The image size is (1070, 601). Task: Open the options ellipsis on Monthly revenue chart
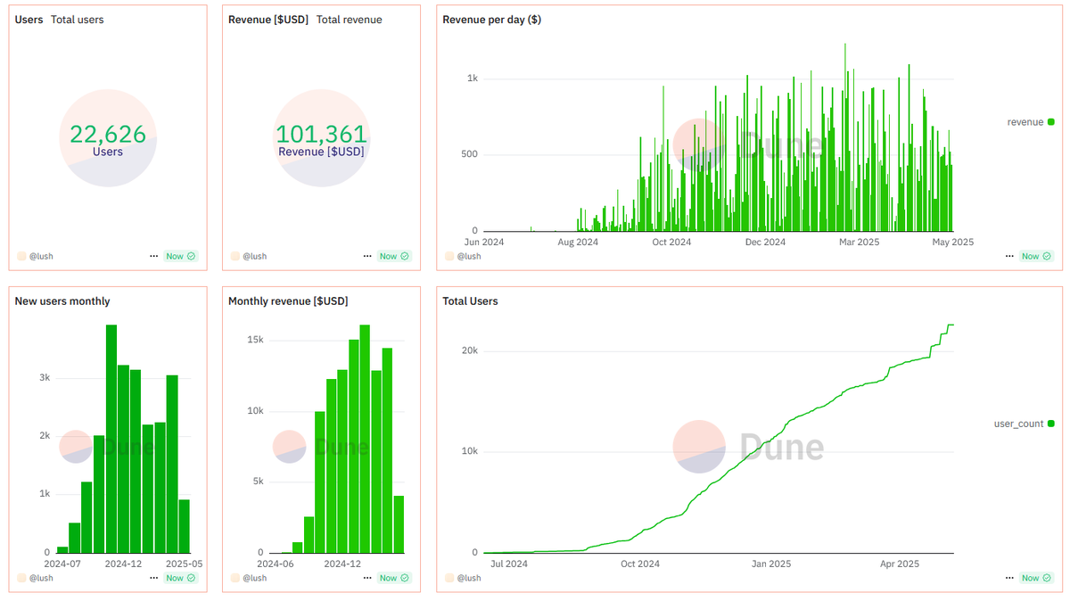[x=367, y=578]
